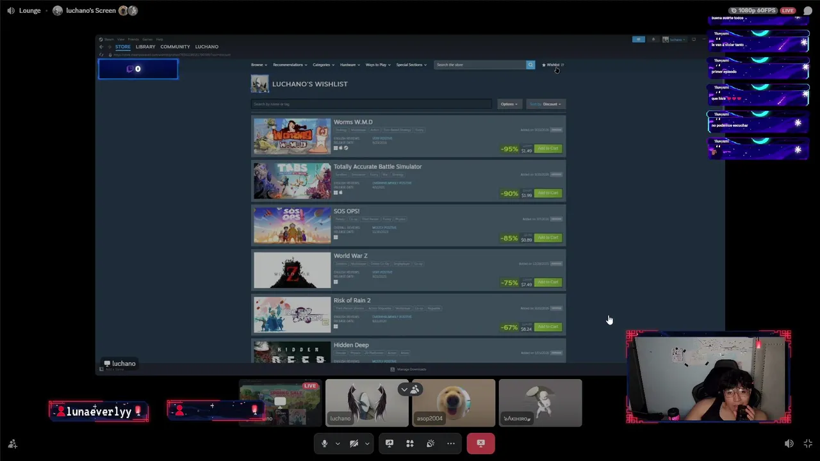The image size is (820, 461).
Task: Click the Lounge voice channel speaker icon
Action: [x=11, y=10]
